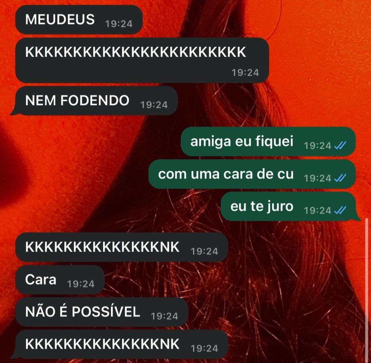Tap the "Cara" message bubble

click(60, 280)
